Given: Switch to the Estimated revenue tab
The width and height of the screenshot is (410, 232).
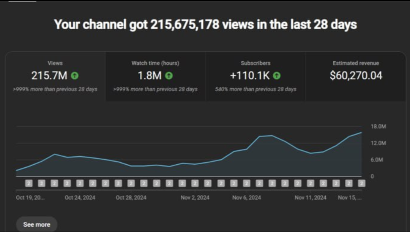Looking at the screenshot, I should [356, 76].
